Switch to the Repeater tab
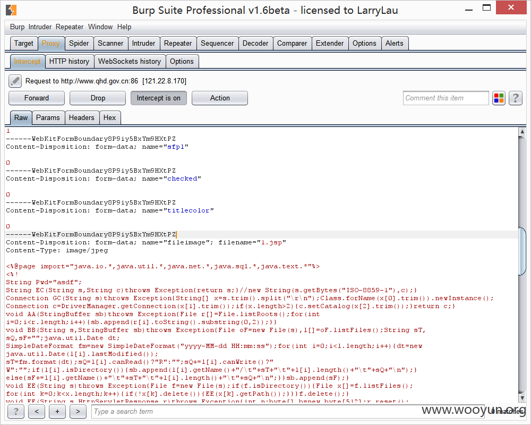The height and width of the screenshot is (425, 531). pos(178,44)
